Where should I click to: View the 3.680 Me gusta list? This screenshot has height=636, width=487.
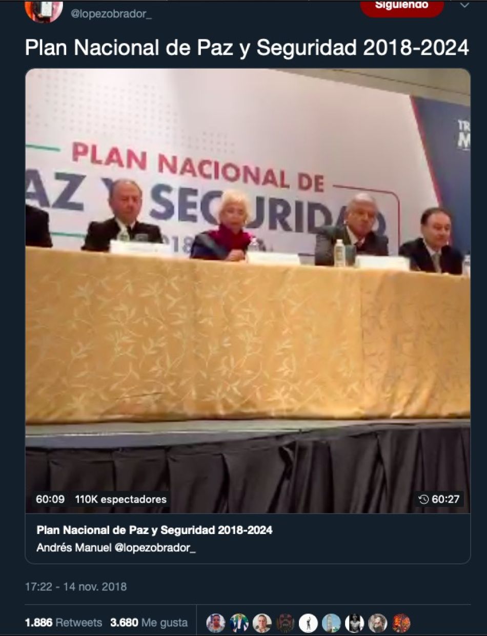pos(149,623)
